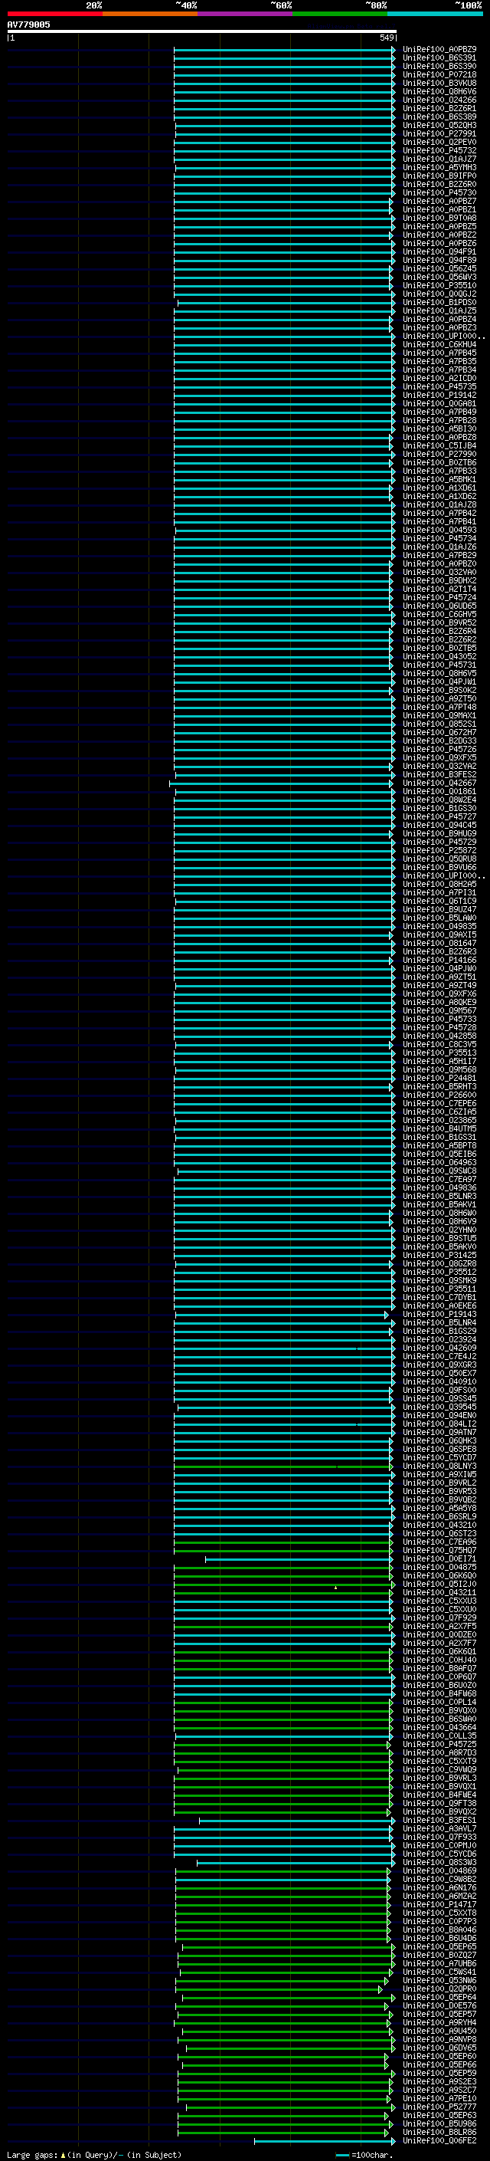This screenshot has width=490, height=2161.
Task: Select hit label UniRef100_D0E576
Action: tap(439, 2006)
